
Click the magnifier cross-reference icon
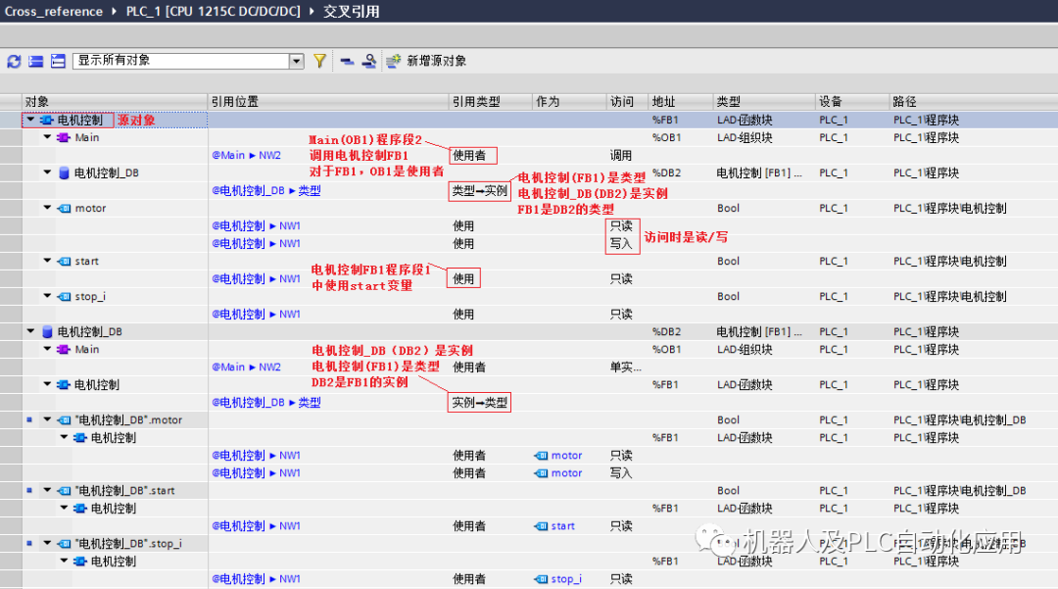(368, 61)
